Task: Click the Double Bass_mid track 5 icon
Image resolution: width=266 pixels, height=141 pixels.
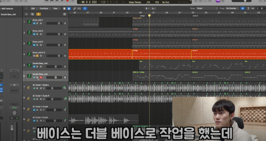Action: (29, 65)
